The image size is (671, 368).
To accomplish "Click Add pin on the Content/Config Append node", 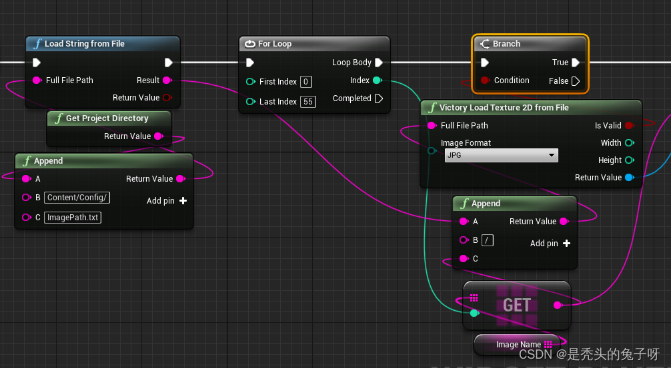I will pos(167,201).
